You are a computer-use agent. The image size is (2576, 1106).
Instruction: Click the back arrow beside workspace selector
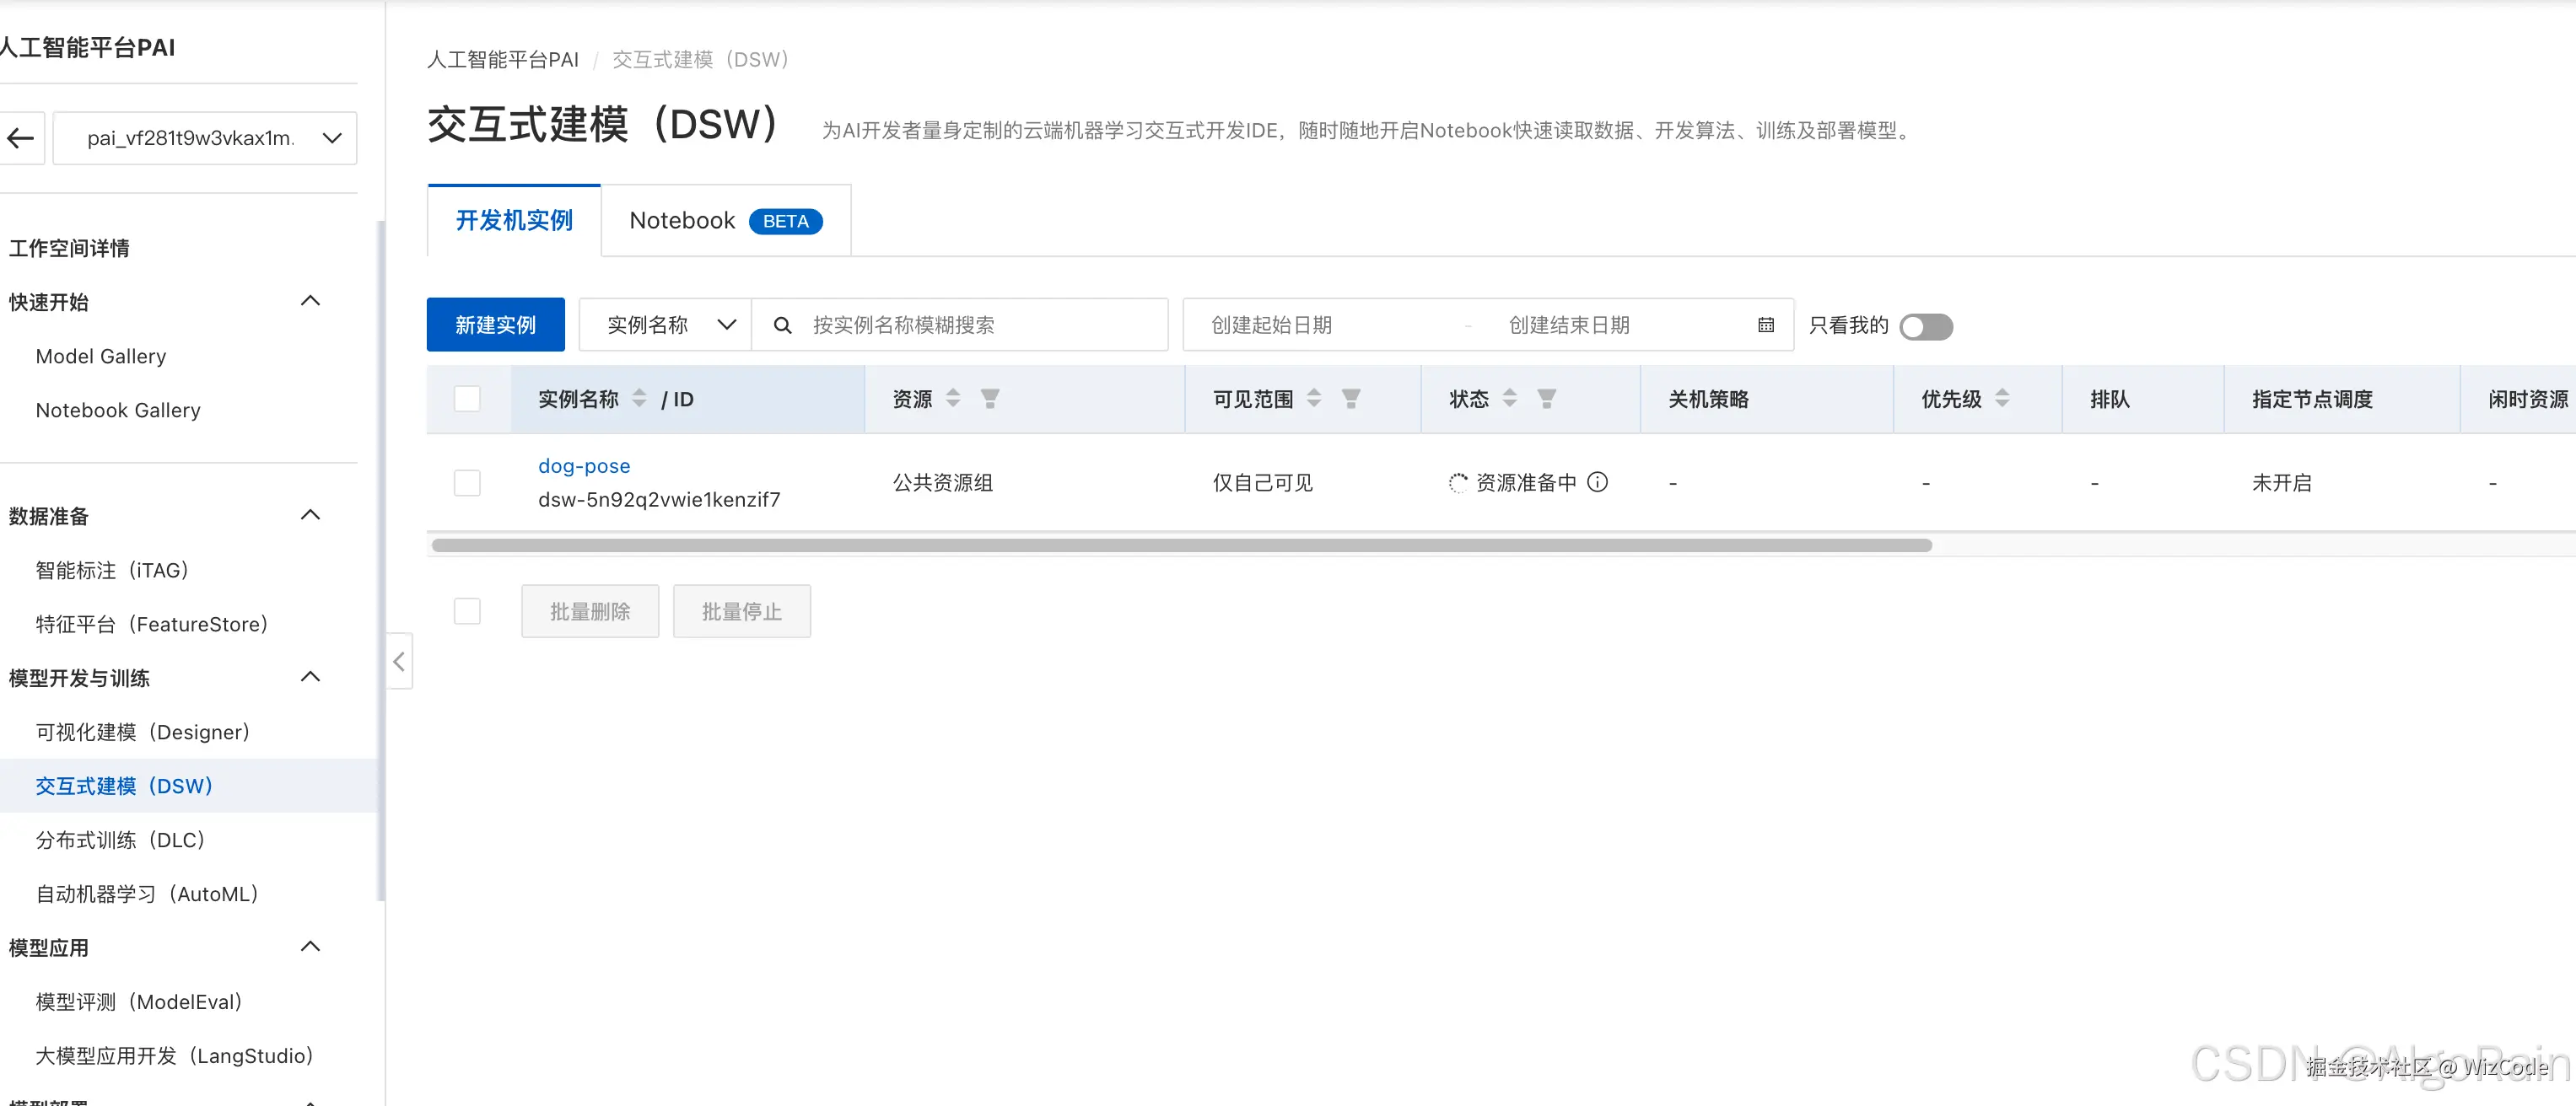tap(21, 138)
